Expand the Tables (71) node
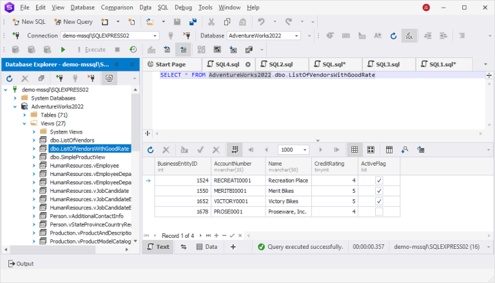 tap(24, 115)
